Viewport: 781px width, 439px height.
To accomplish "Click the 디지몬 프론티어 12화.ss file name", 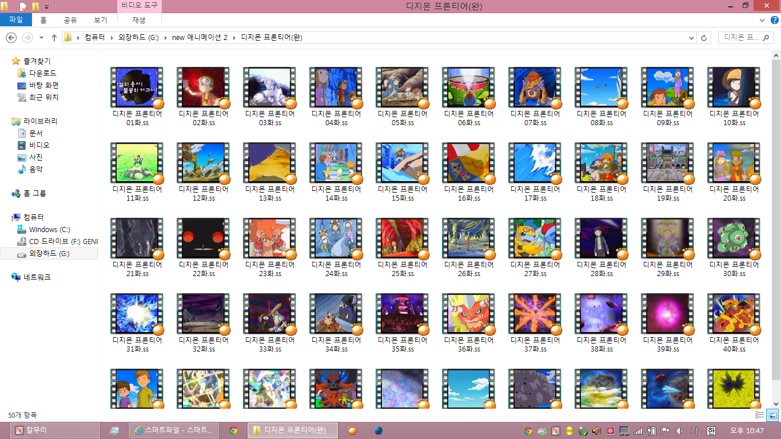I will click(x=204, y=194).
